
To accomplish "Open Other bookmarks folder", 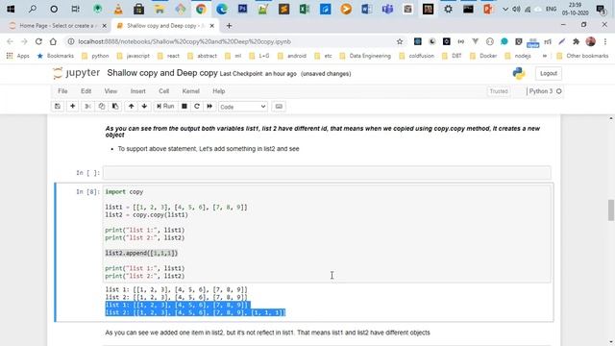I will tap(583, 56).
